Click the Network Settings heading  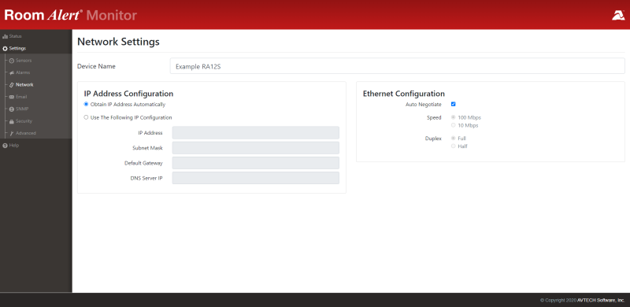[118, 42]
